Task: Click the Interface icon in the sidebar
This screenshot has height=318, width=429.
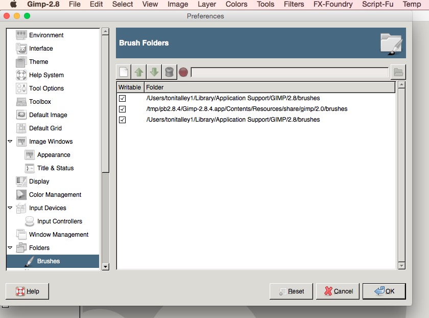Action: pyautogui.click(x=21, y=49)
